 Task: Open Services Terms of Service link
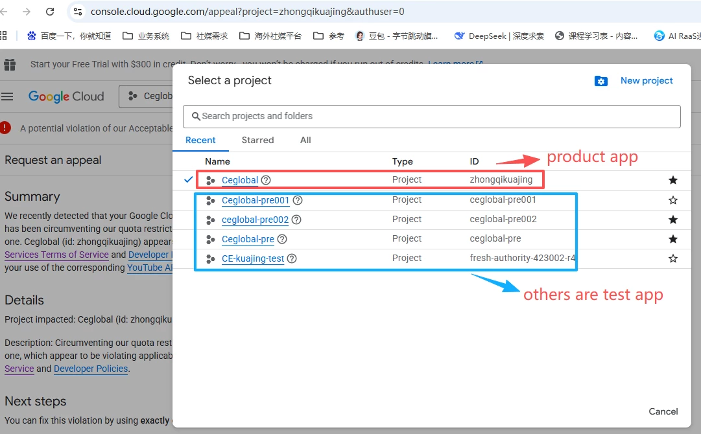coord(57,255)
